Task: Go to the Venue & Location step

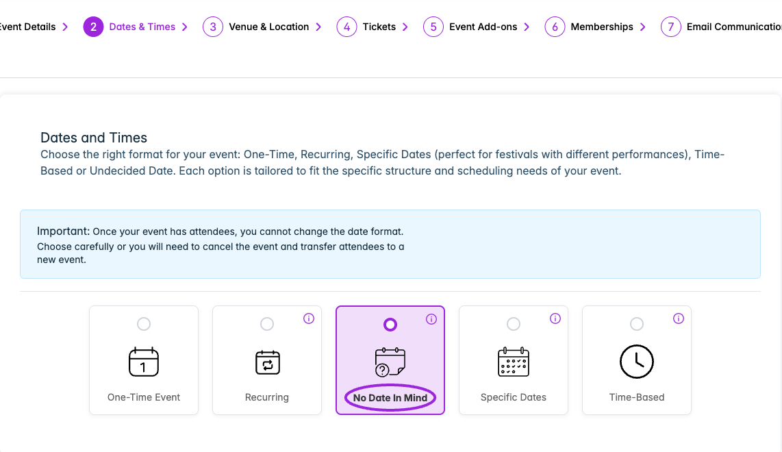Action: [269, 27]
